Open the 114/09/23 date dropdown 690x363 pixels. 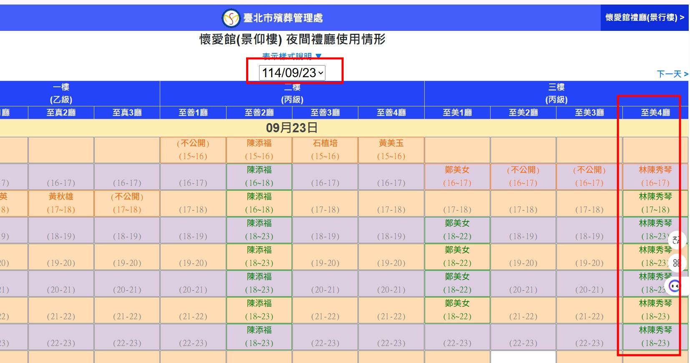pyautogui.click(x=292, y=73)
